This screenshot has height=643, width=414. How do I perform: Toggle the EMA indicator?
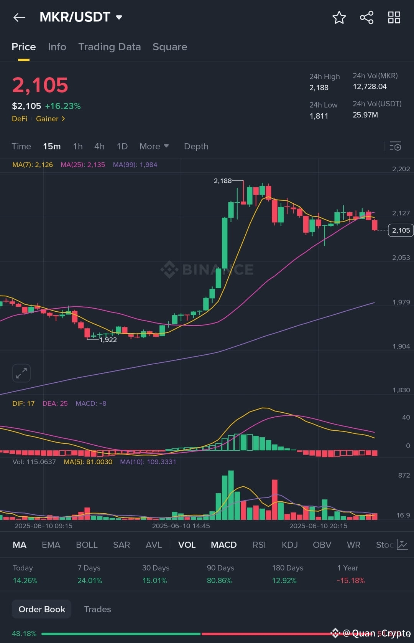coord(51,545)
